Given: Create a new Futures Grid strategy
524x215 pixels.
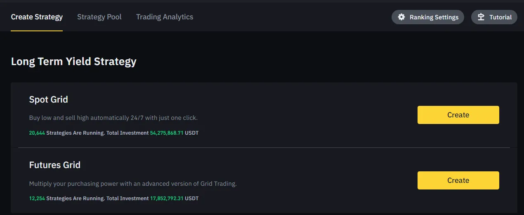Looking at the screenshot, I should click(458, 180).
